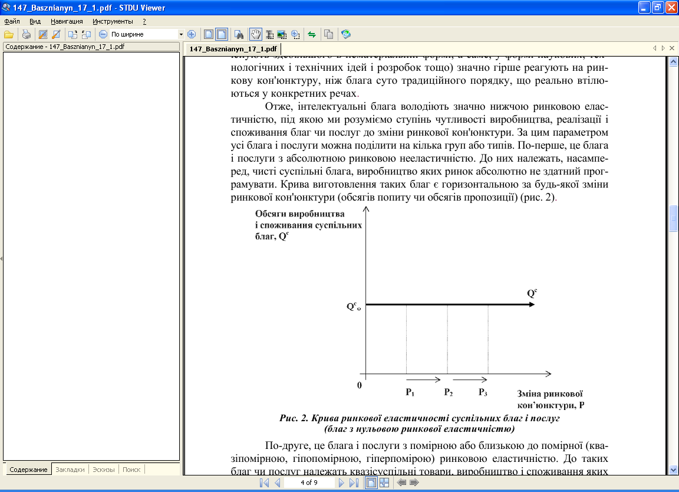Switch to the Эскизы sidebar tab

(x=104, y=470)
